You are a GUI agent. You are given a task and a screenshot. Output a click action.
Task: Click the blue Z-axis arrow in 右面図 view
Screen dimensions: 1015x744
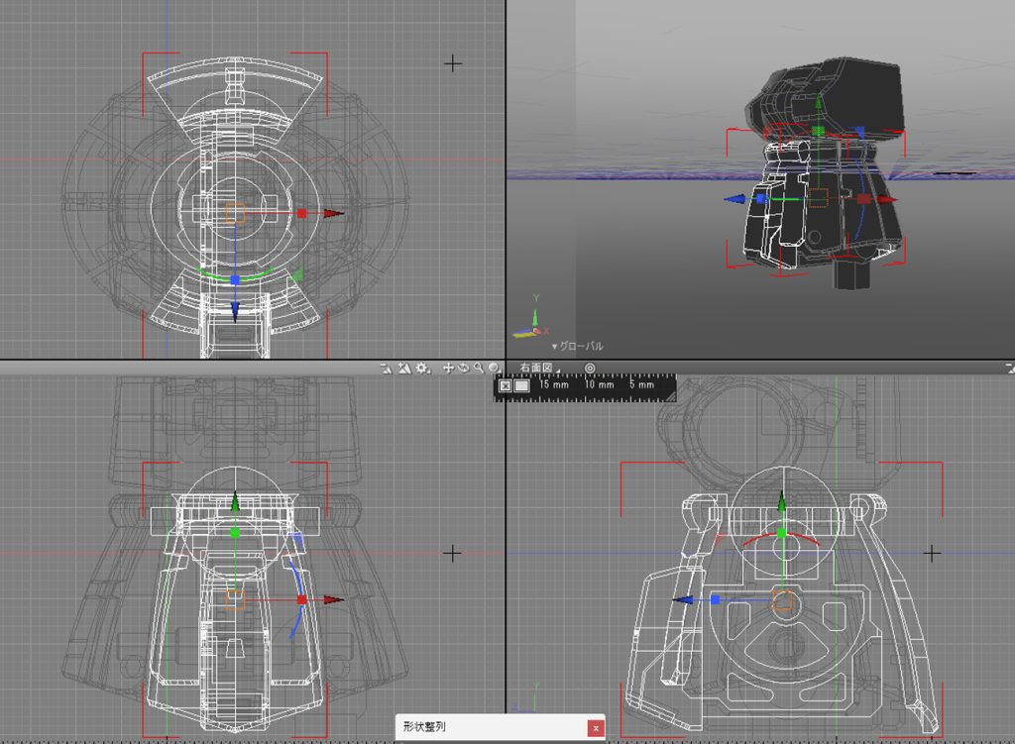pos(683,600)
